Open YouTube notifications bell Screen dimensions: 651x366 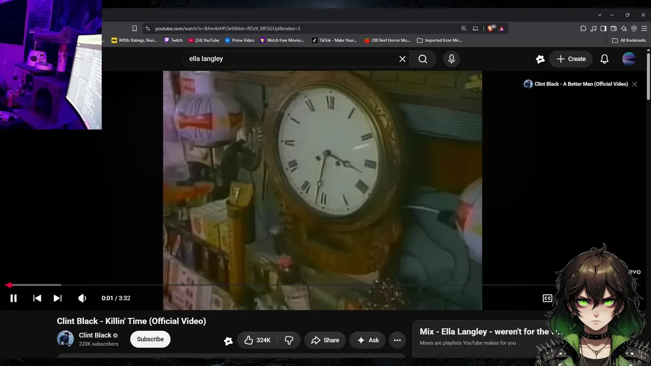click(x=604, y=59)
